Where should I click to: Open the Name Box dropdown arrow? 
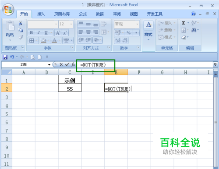(49, 65)
